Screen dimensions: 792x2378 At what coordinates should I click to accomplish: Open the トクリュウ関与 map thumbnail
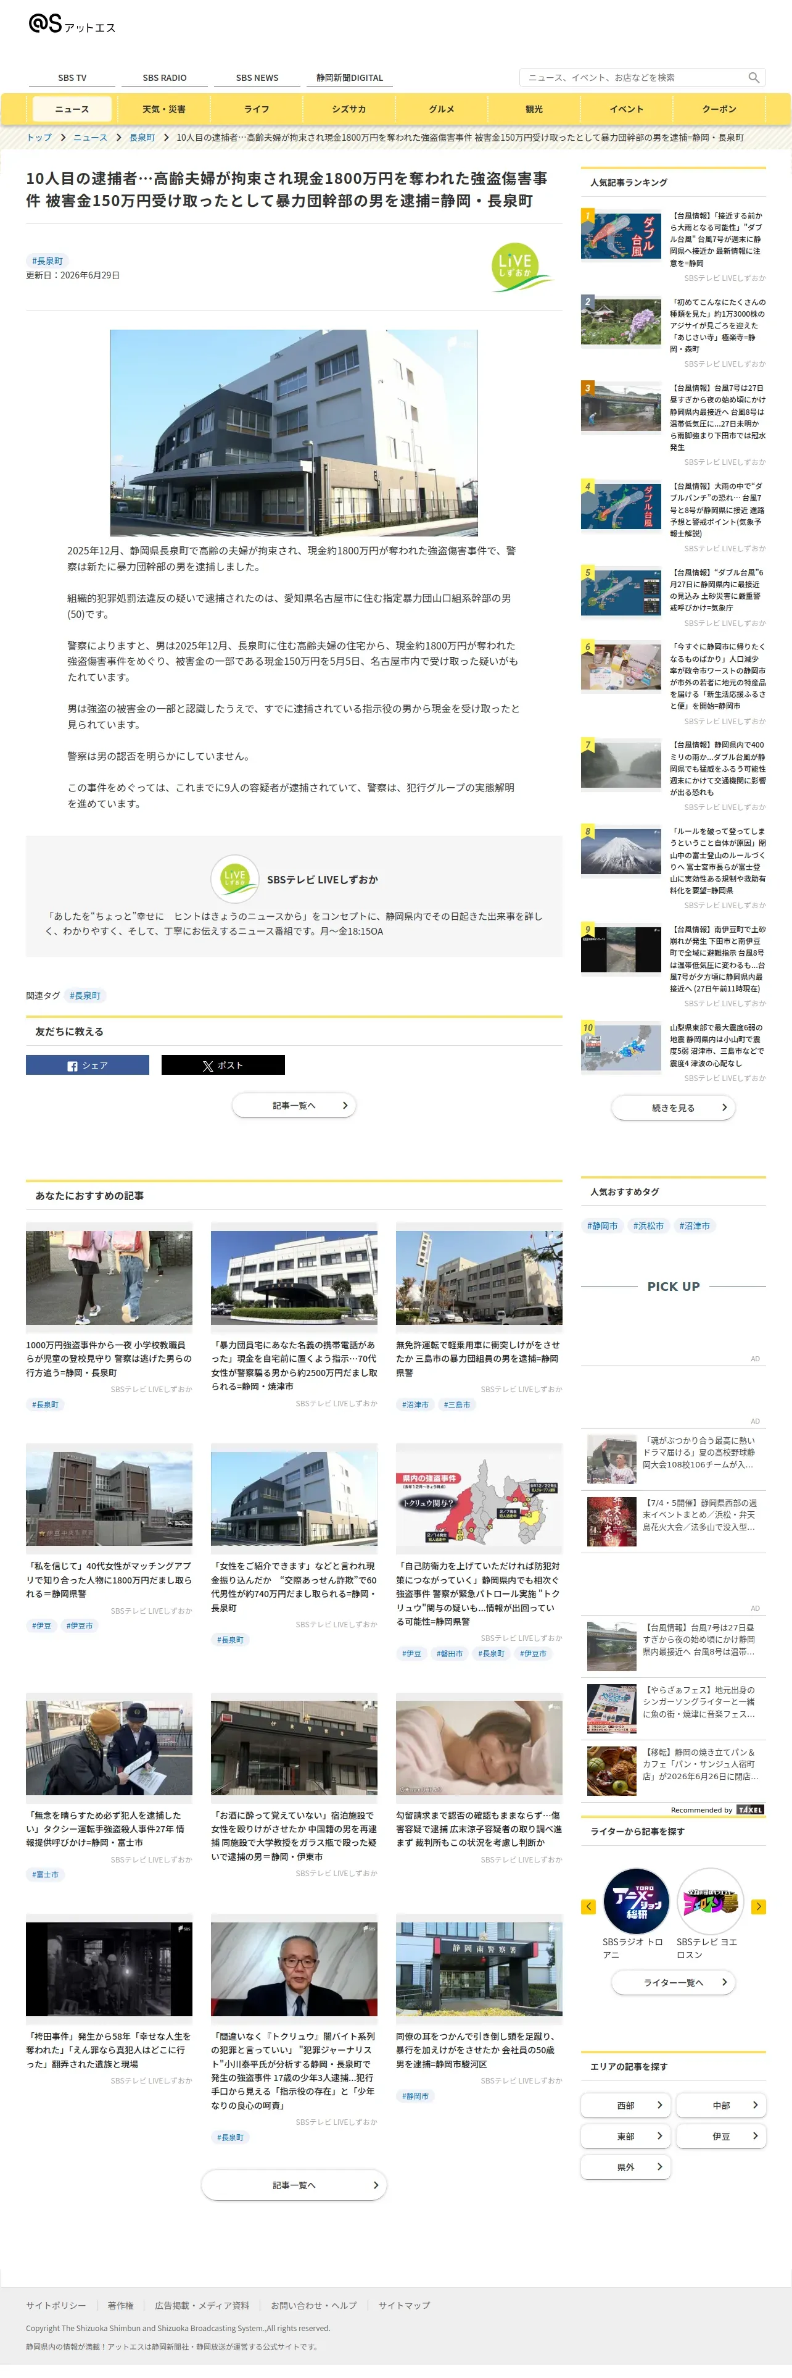479,1499
